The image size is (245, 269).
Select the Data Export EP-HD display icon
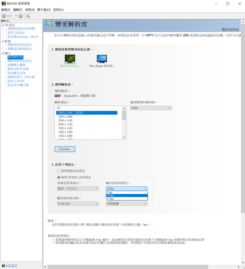(102, 59)
